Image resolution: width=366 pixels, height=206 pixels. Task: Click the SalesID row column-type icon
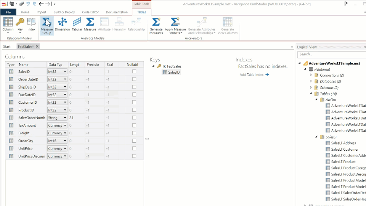(11, 71)
